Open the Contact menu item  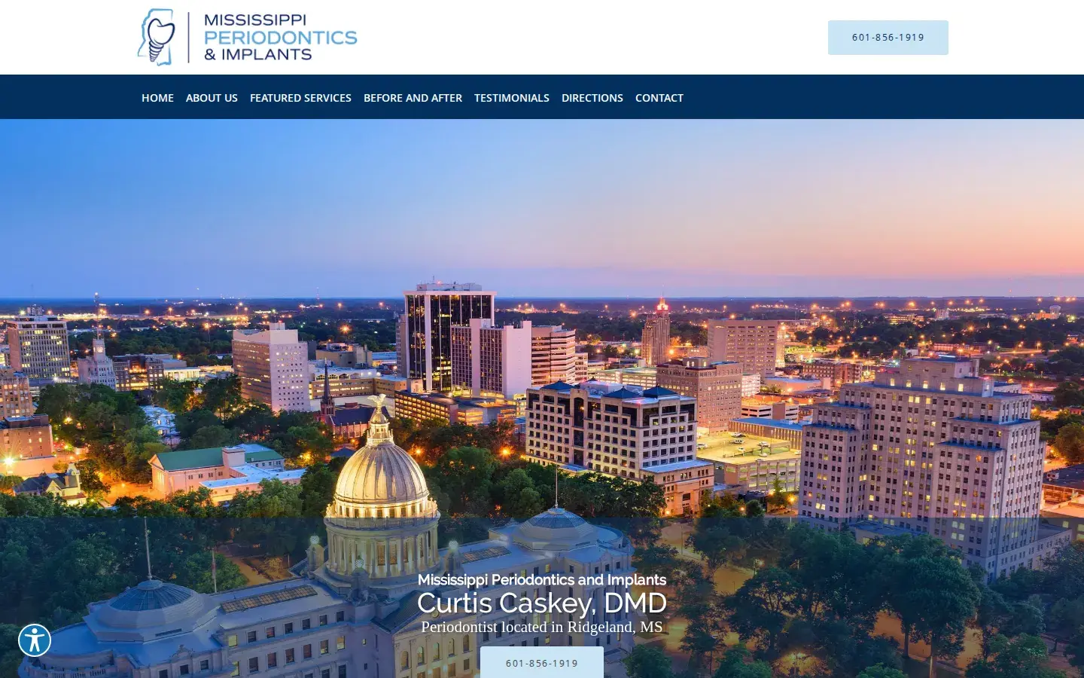(659, 98)
